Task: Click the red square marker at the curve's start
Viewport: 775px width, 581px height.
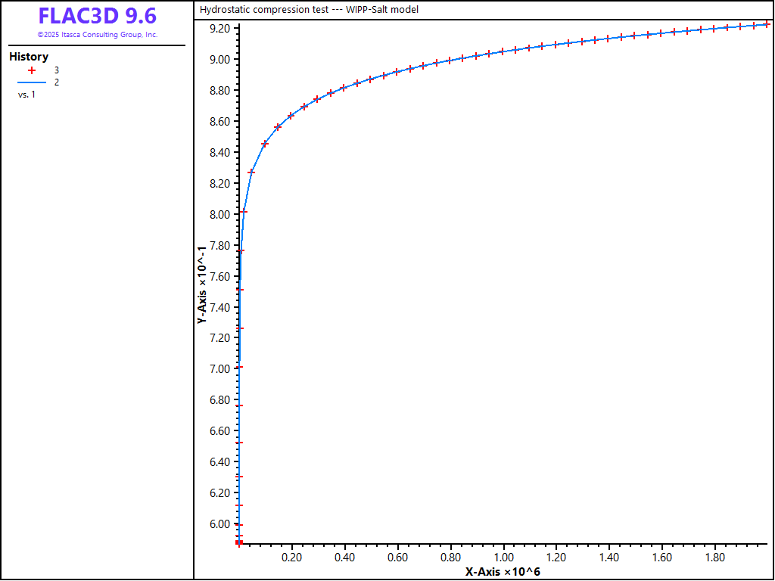Action: (238, 542)
